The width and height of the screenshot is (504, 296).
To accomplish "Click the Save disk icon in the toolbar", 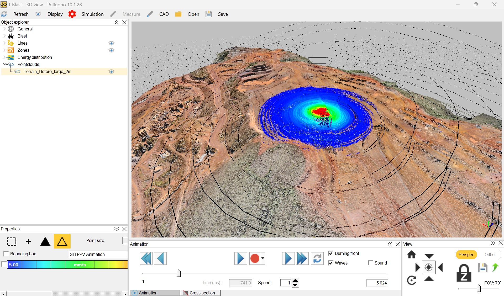I will point(209,14).
